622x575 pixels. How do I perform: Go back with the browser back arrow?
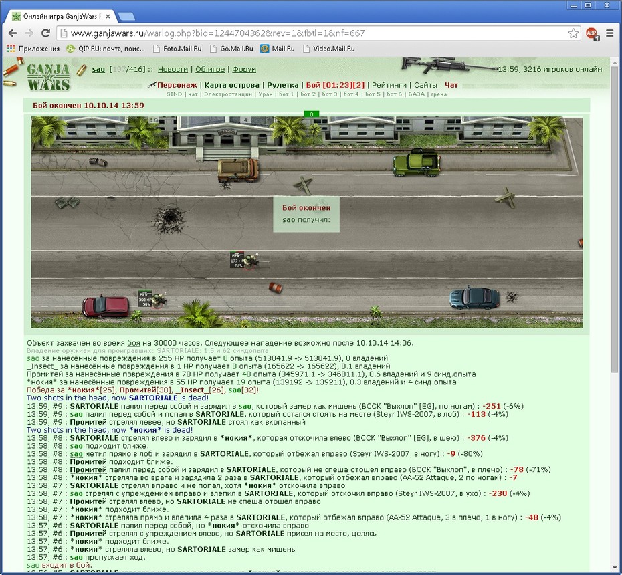(13, 33)
